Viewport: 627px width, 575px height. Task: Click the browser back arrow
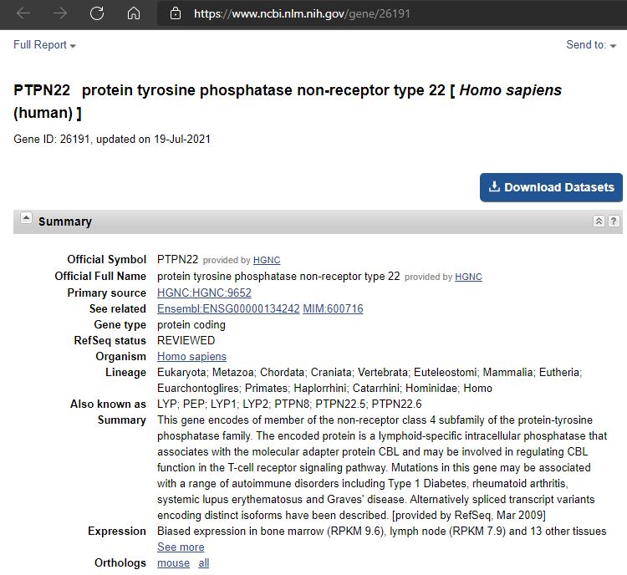[23, 13]
